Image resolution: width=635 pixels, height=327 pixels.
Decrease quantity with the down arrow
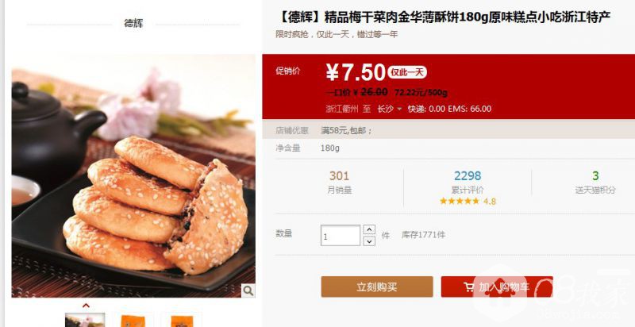369,241
